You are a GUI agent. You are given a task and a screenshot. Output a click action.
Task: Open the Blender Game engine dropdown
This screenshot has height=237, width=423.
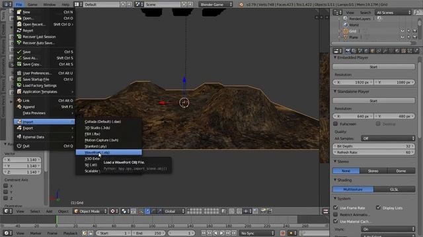tap(216, 5)
